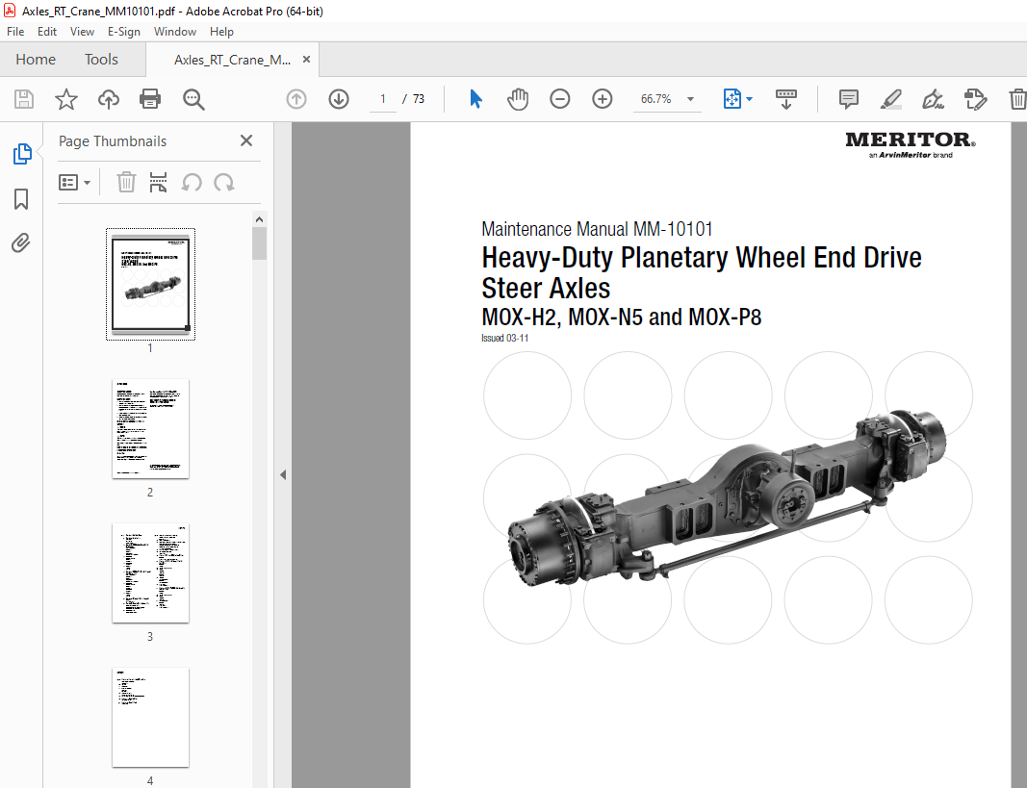Viewport: 1027px width, 788px height.
Task: Open the E-Sign menu
Action: click(x=124, y=31)
